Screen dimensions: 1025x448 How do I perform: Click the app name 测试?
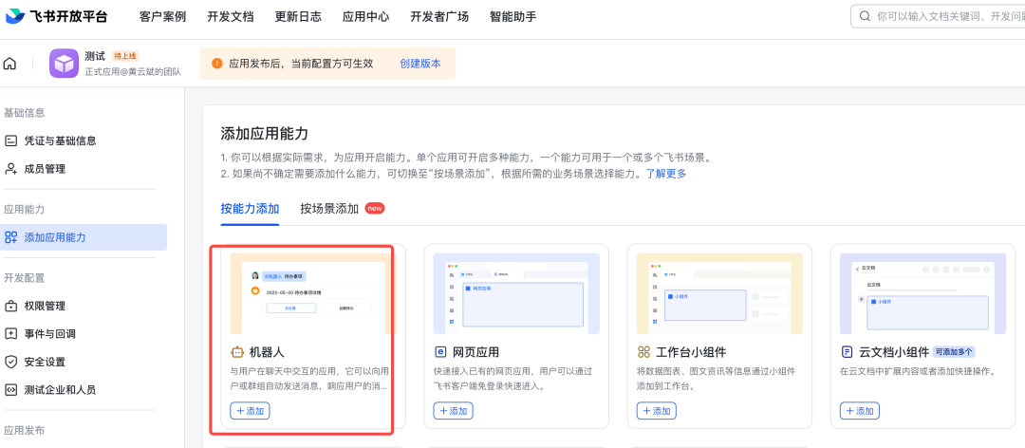point(95,56)
